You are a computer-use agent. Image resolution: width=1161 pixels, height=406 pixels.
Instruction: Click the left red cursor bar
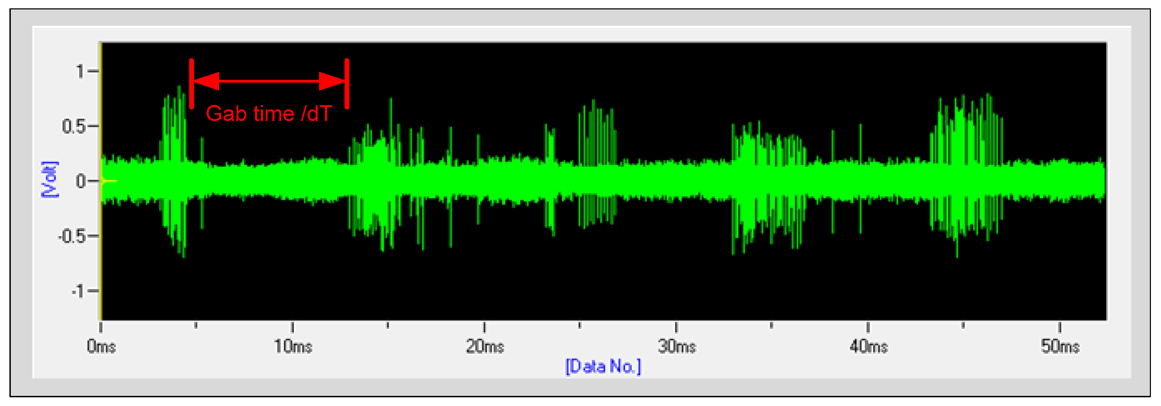[192, 83]
